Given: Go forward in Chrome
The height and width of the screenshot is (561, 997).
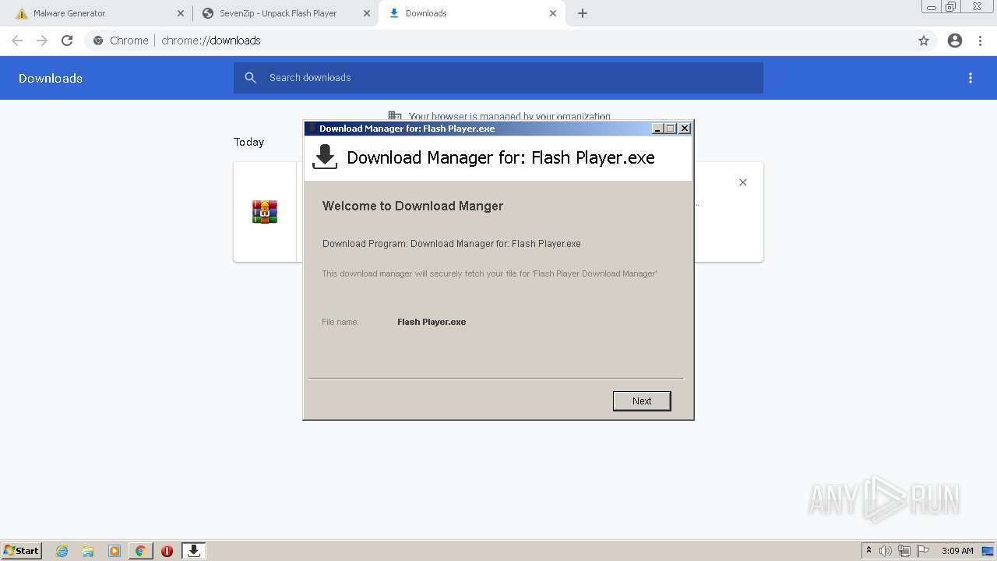Looking at the screenshot, I should click(x=42, y=41).
